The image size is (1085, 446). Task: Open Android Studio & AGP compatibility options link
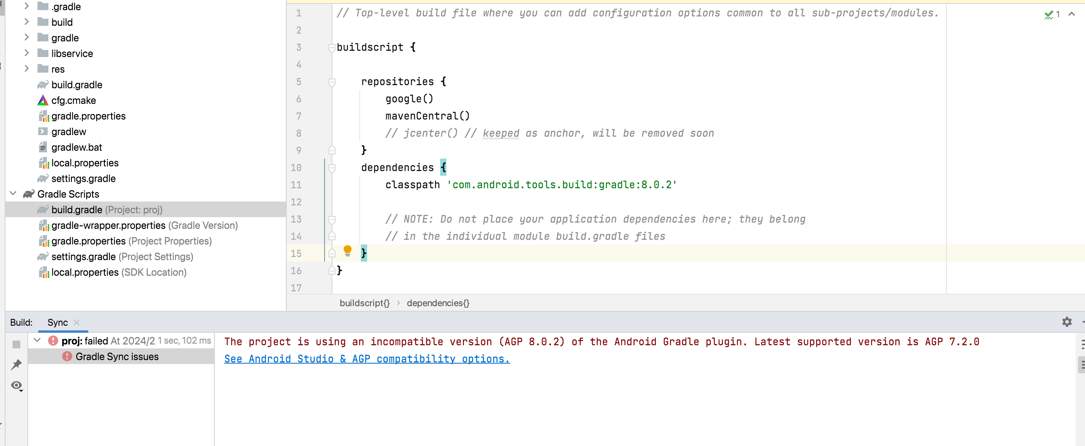click(x=366, y=359)
